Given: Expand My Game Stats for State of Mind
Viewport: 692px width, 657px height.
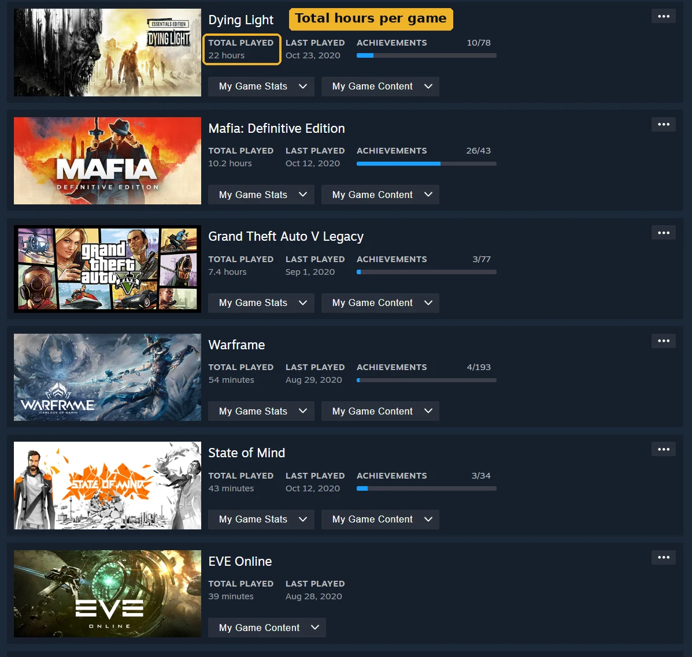Looking at the screenshot, I should [261, 519].
